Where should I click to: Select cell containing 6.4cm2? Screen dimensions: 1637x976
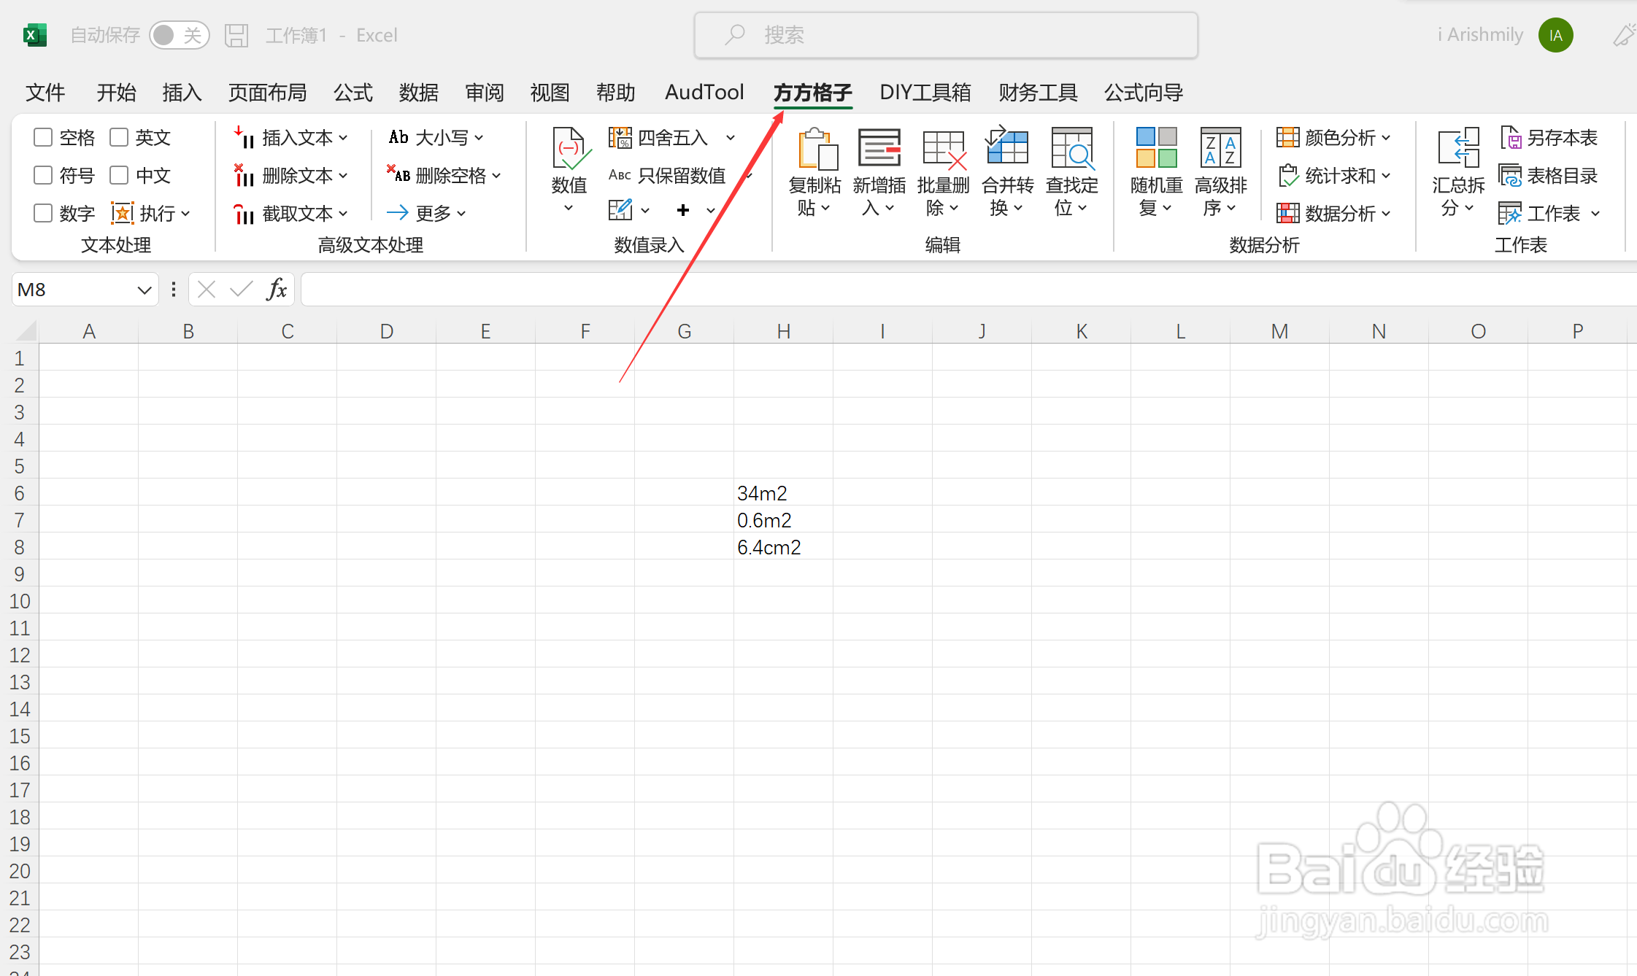click(x=783, y=547)
